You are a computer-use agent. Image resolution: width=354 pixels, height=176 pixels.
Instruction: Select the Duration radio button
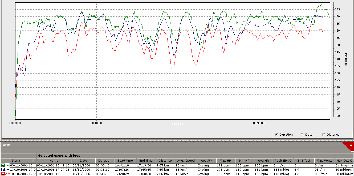pyautogui.click(x=276, y=135)
